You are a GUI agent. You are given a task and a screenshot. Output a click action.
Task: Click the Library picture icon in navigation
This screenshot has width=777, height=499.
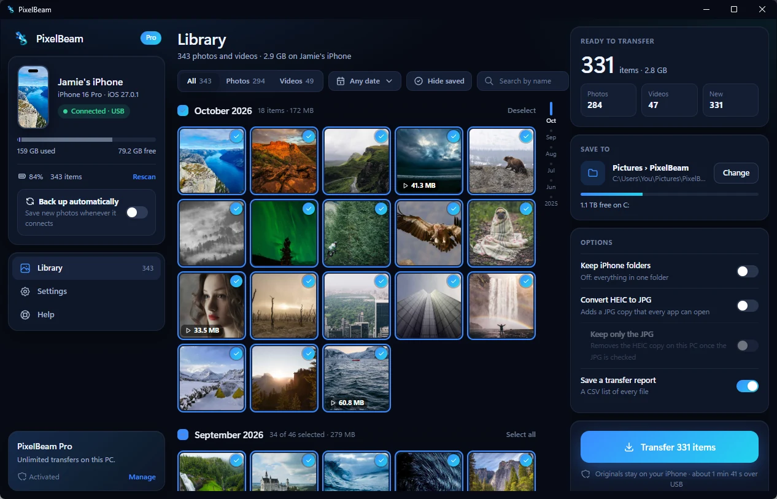coord(25,268)
